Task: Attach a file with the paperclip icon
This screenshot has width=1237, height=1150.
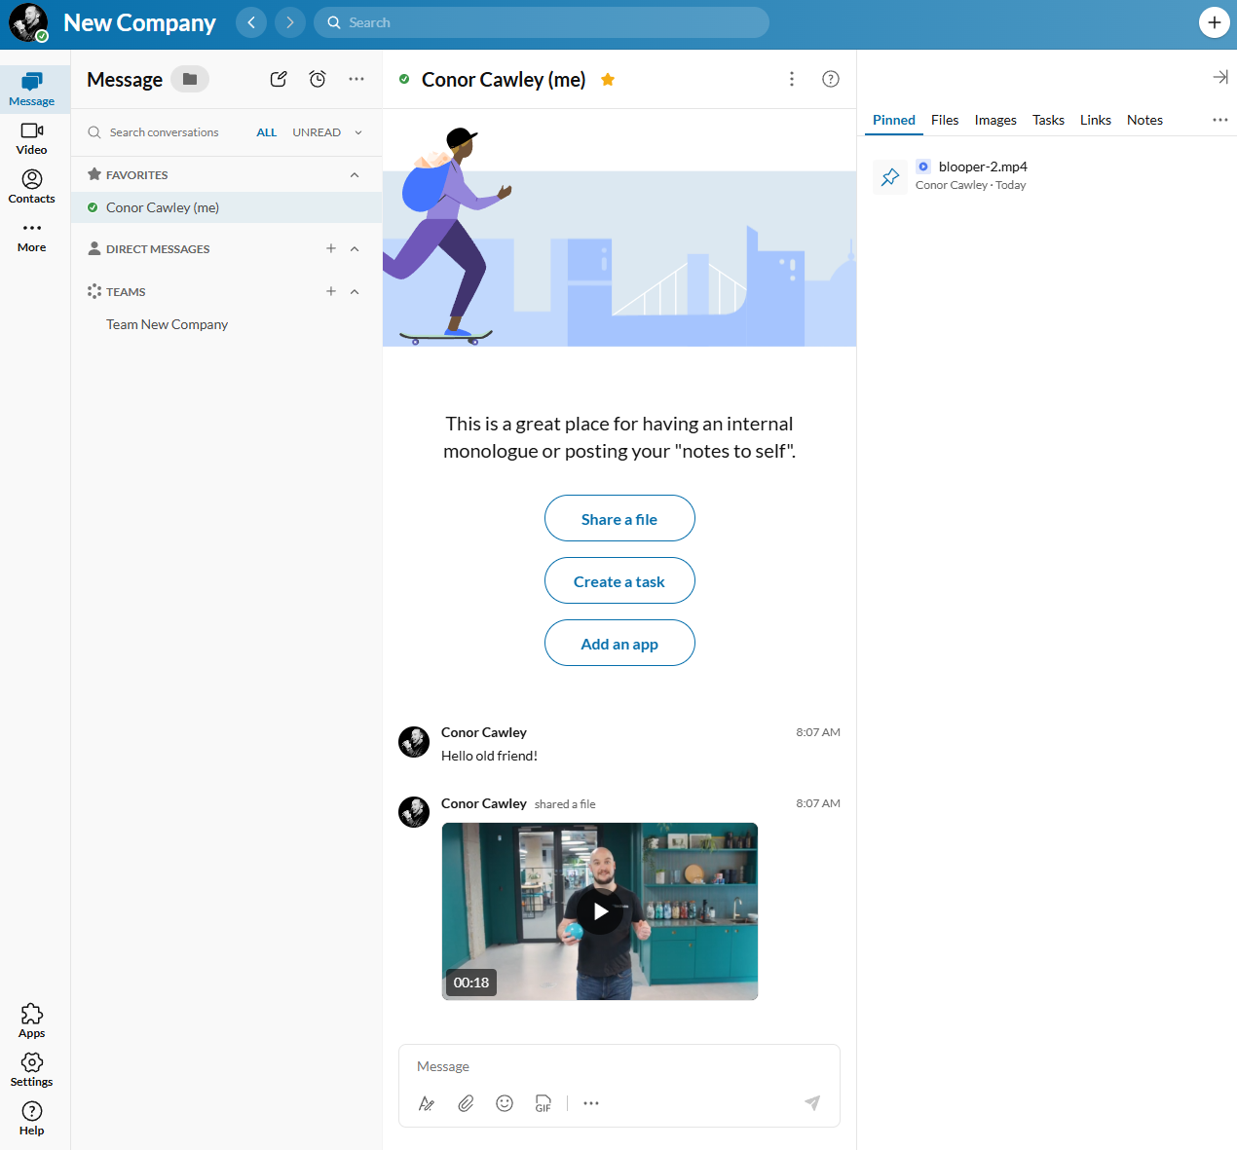Action: pos(466,1103)
